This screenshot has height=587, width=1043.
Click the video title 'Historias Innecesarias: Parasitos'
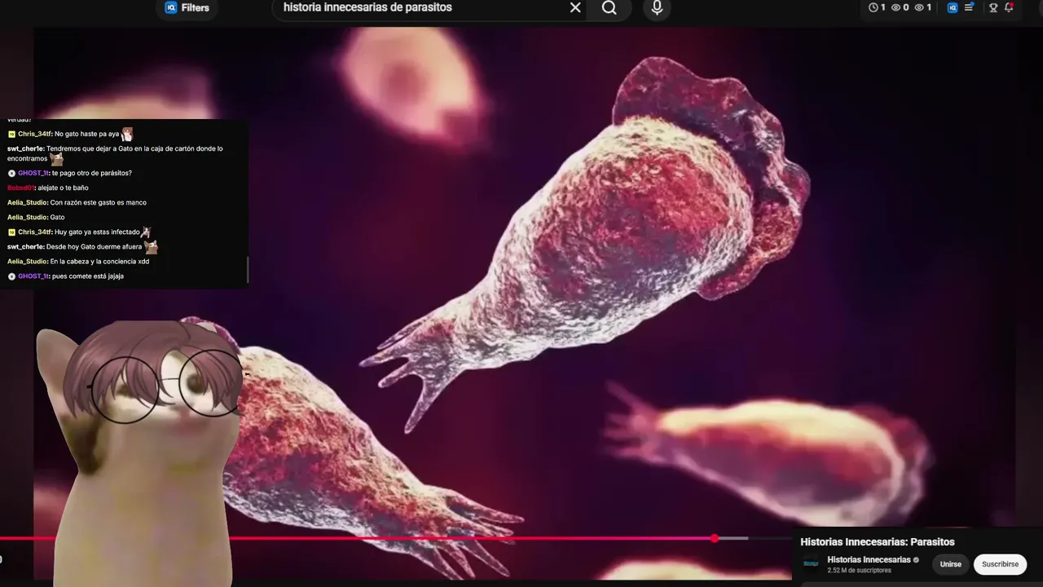coord(877,542)
